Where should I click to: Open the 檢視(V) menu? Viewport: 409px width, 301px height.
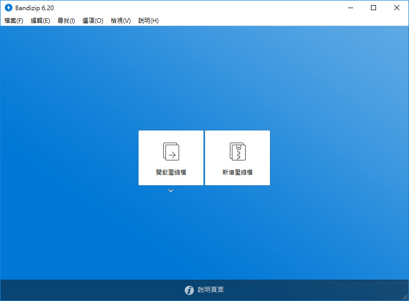click(121, 21)
